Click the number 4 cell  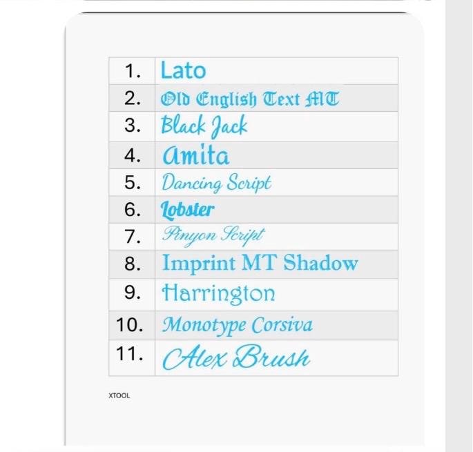[133, 155]
